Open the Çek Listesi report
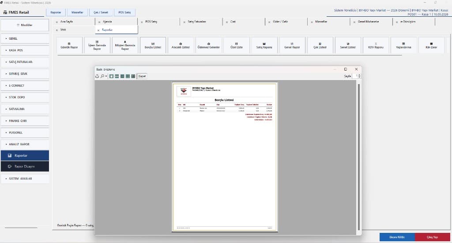Screen dimensions: 452x243 tap(320, 45)
